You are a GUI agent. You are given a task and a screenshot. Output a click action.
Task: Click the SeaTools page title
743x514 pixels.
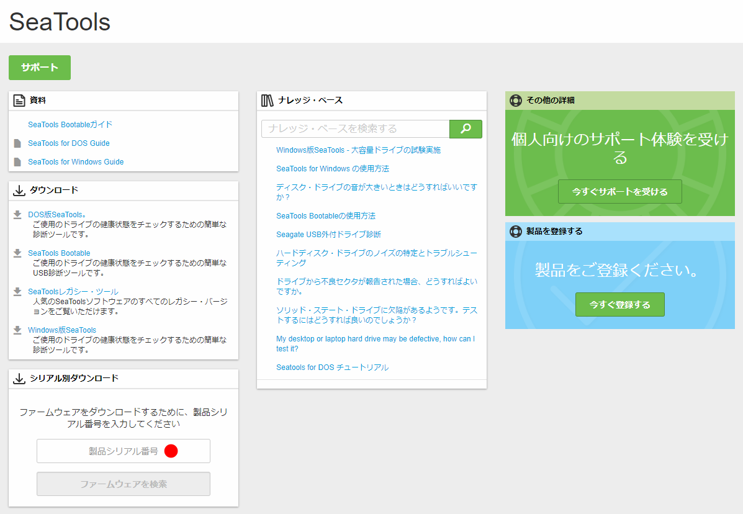[60, 22]
